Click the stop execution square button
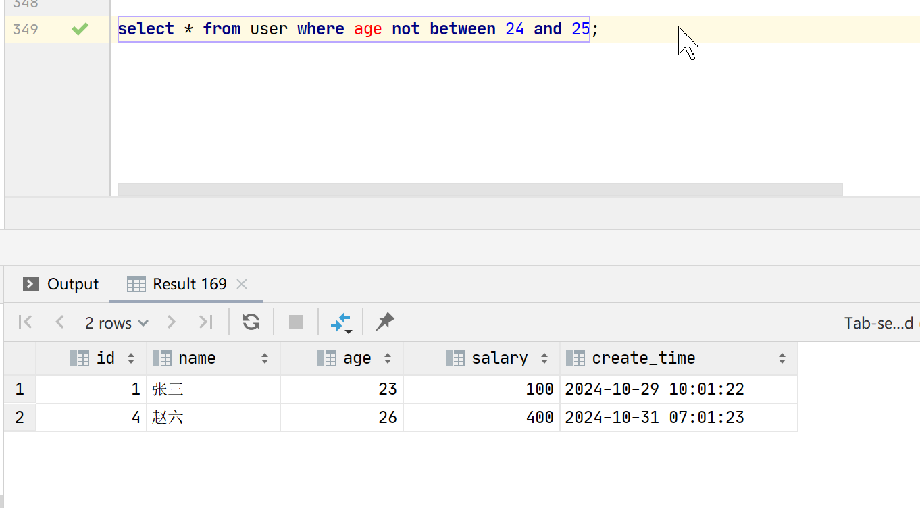920x508 pixels. (x=296, y=322)
